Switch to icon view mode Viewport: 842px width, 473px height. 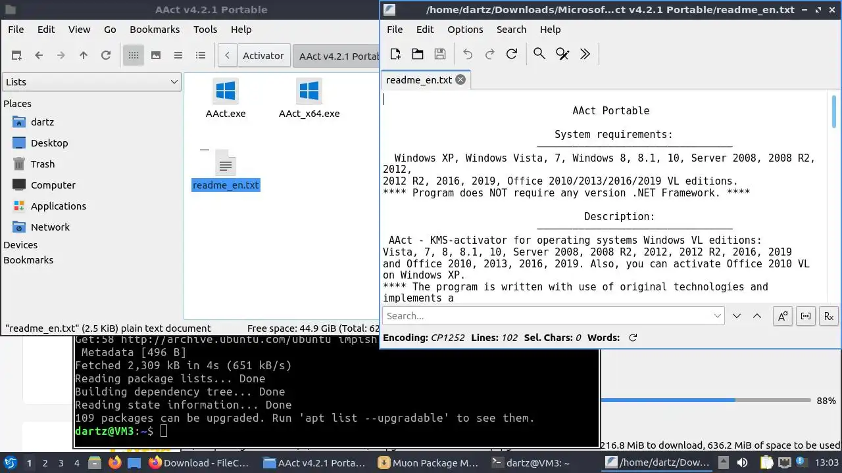pyautogui.click(x=134, y=55)
